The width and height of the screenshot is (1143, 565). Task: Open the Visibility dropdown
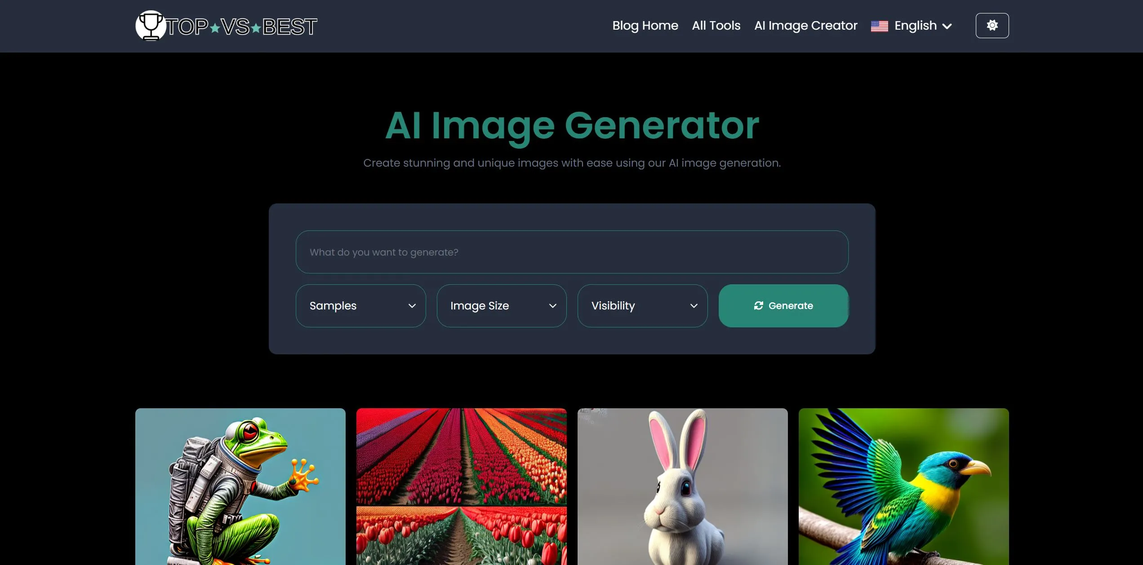click(642, 306)
